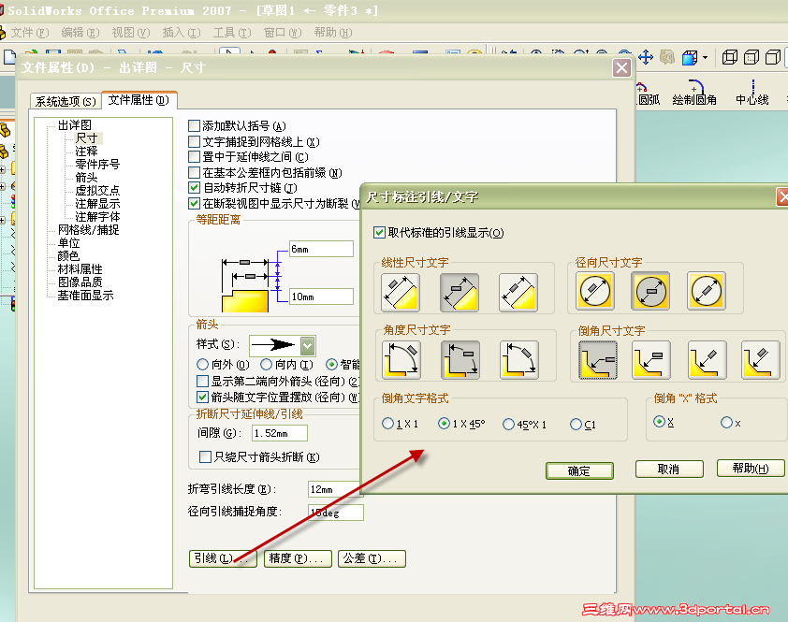Screen dimensions: 788x622
Task: Select third radial dimension text style icon
Action: click(x=706, y=292)
